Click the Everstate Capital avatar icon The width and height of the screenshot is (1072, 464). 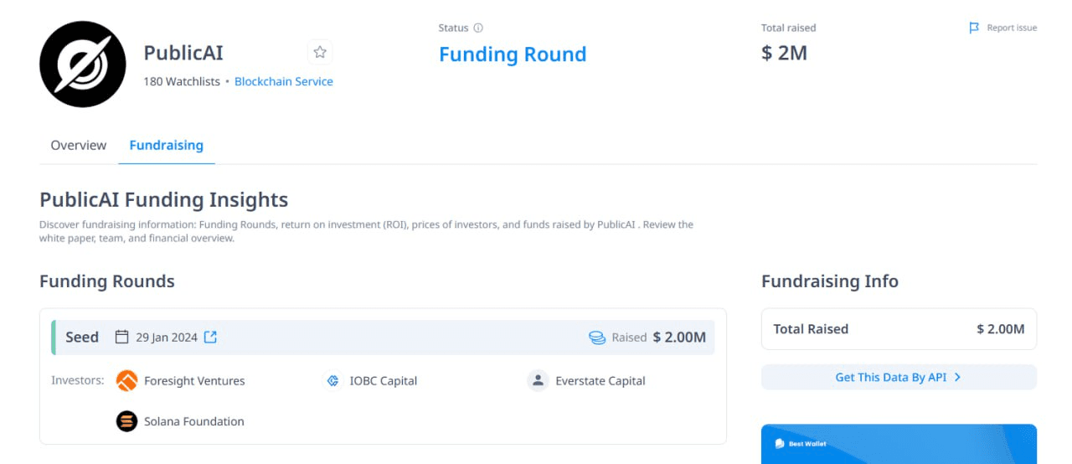tap(538, 380)
